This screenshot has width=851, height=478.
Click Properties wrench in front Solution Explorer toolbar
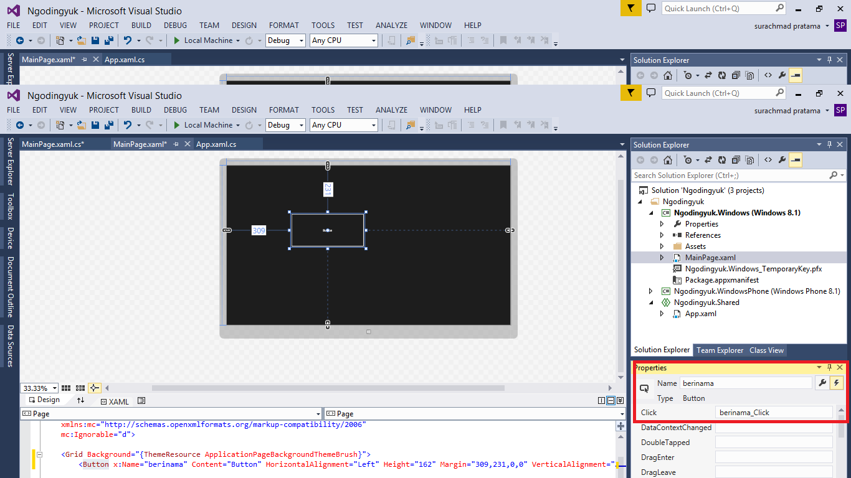coord(782,160)
